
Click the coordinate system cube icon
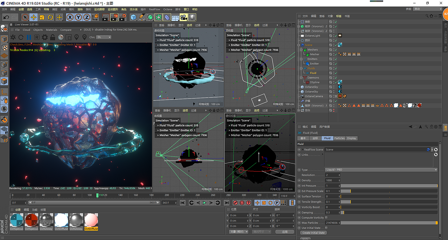click(96, 17)
